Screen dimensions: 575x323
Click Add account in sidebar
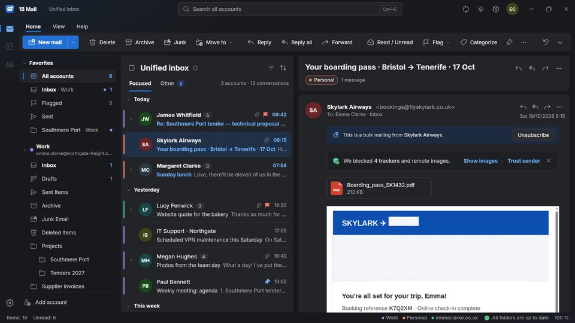coord(46,303)
